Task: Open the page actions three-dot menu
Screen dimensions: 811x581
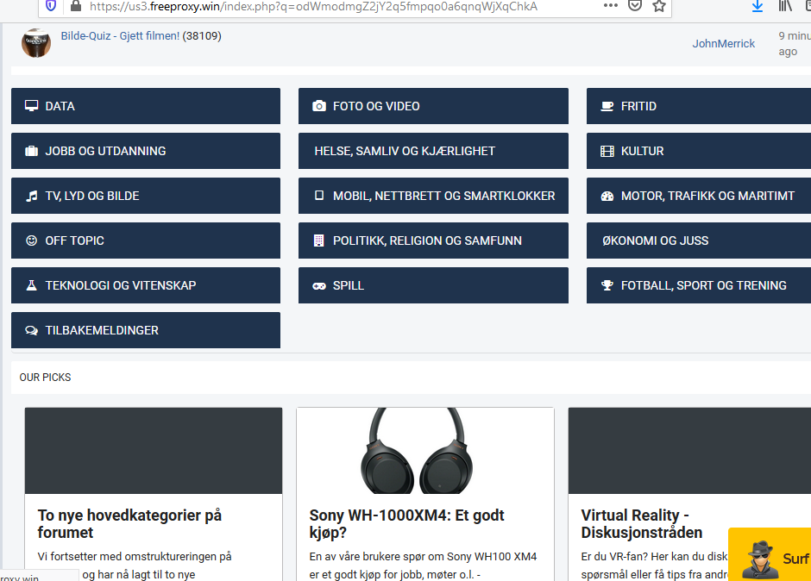Action: 610,6
